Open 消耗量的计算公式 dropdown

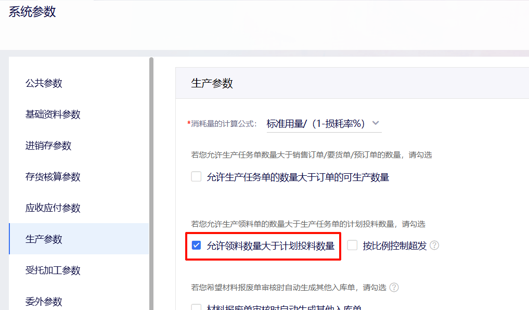(x=324, y=124)
